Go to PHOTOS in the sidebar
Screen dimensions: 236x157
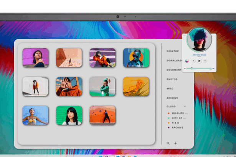[172, 79]
